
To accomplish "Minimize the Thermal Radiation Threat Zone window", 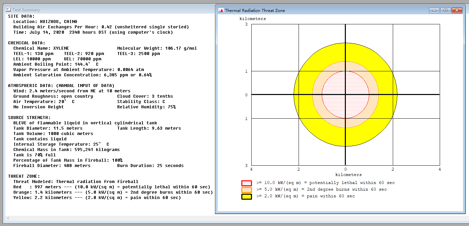I will pos(434,10).
